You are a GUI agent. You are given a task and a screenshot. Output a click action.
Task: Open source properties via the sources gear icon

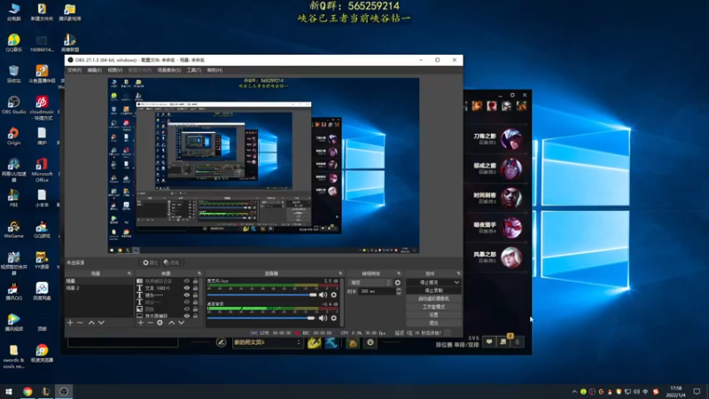point(160,323)
